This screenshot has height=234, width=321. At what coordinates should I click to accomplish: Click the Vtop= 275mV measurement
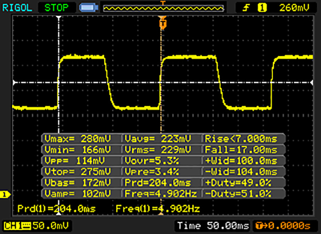click(78, 171)
